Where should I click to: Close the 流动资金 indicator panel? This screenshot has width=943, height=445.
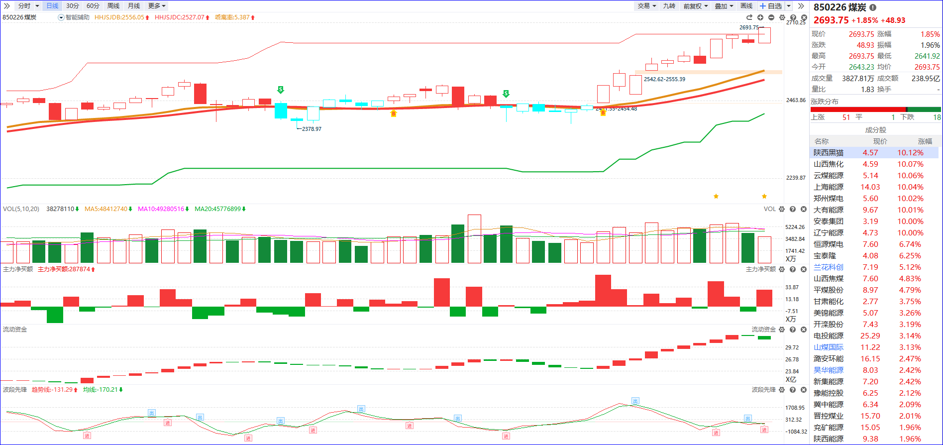coord(804,330)
